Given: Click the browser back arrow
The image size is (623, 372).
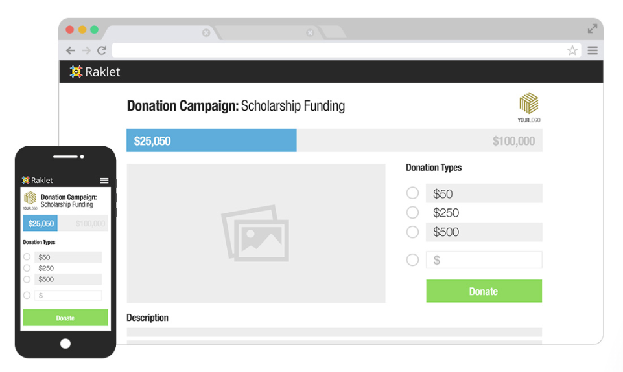Looking at the screenshot, I should pyautogui.click(x=71, y=50).
